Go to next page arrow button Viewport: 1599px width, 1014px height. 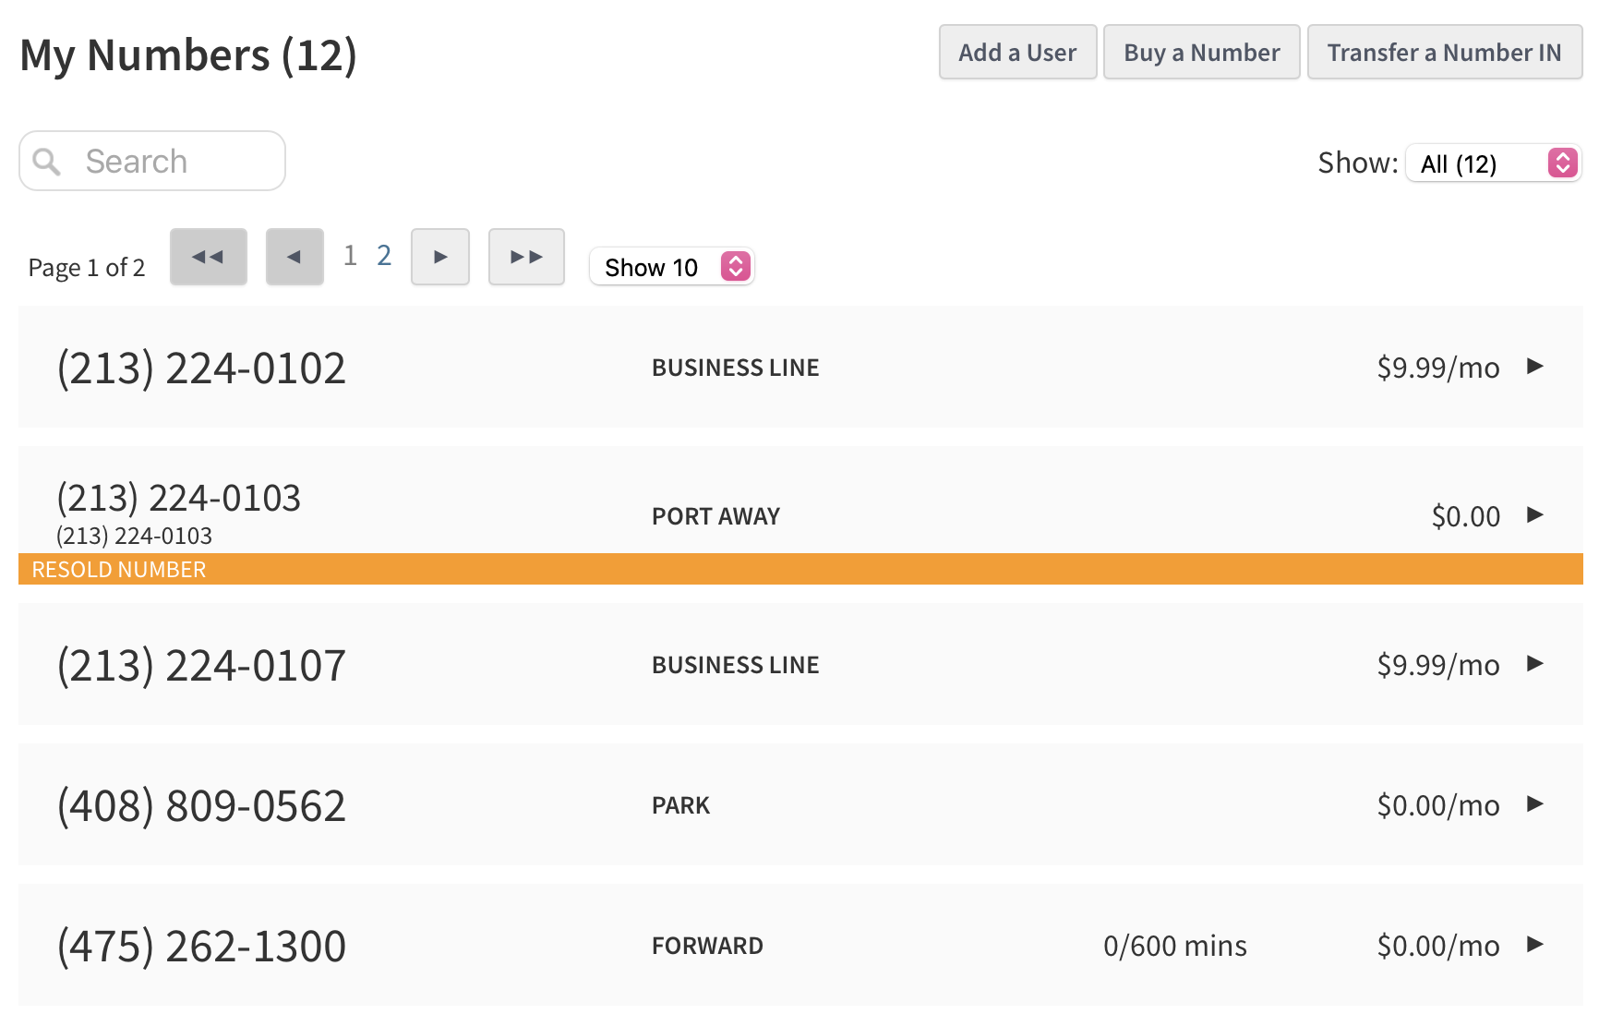tap(440, 257)
